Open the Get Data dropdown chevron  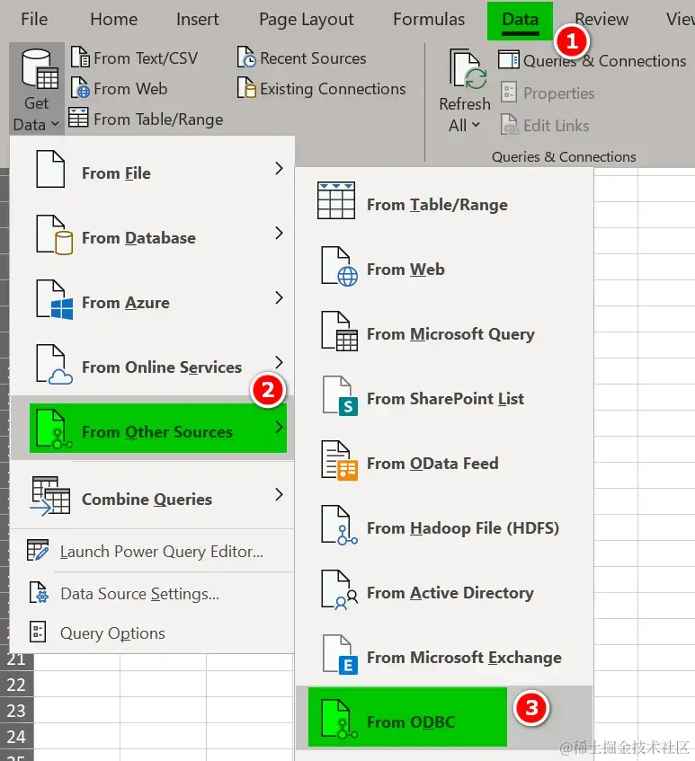pyautogui.click(x=55, y=124)
